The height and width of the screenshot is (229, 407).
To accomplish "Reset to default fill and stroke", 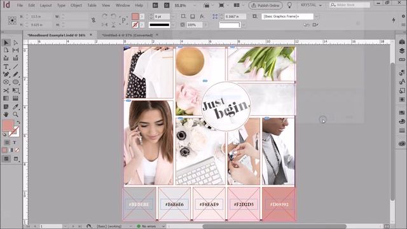I will point(4,135).
